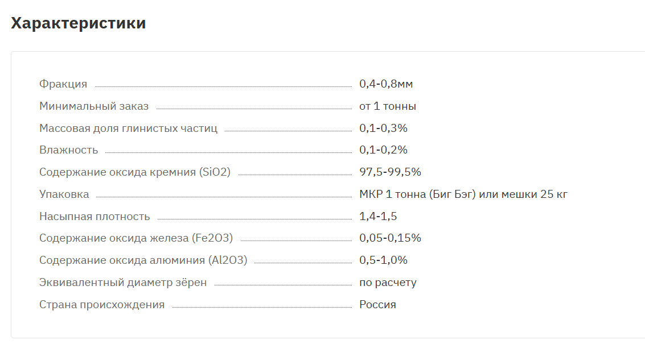This screenshot has height=344, width=645.
Task: Select the Фракция label
Action: click(x=63, y=84)
